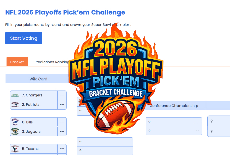This screenshot has height=155, width=230.
Task: Click the Texans team logo
Action: [x=15, y=149]
